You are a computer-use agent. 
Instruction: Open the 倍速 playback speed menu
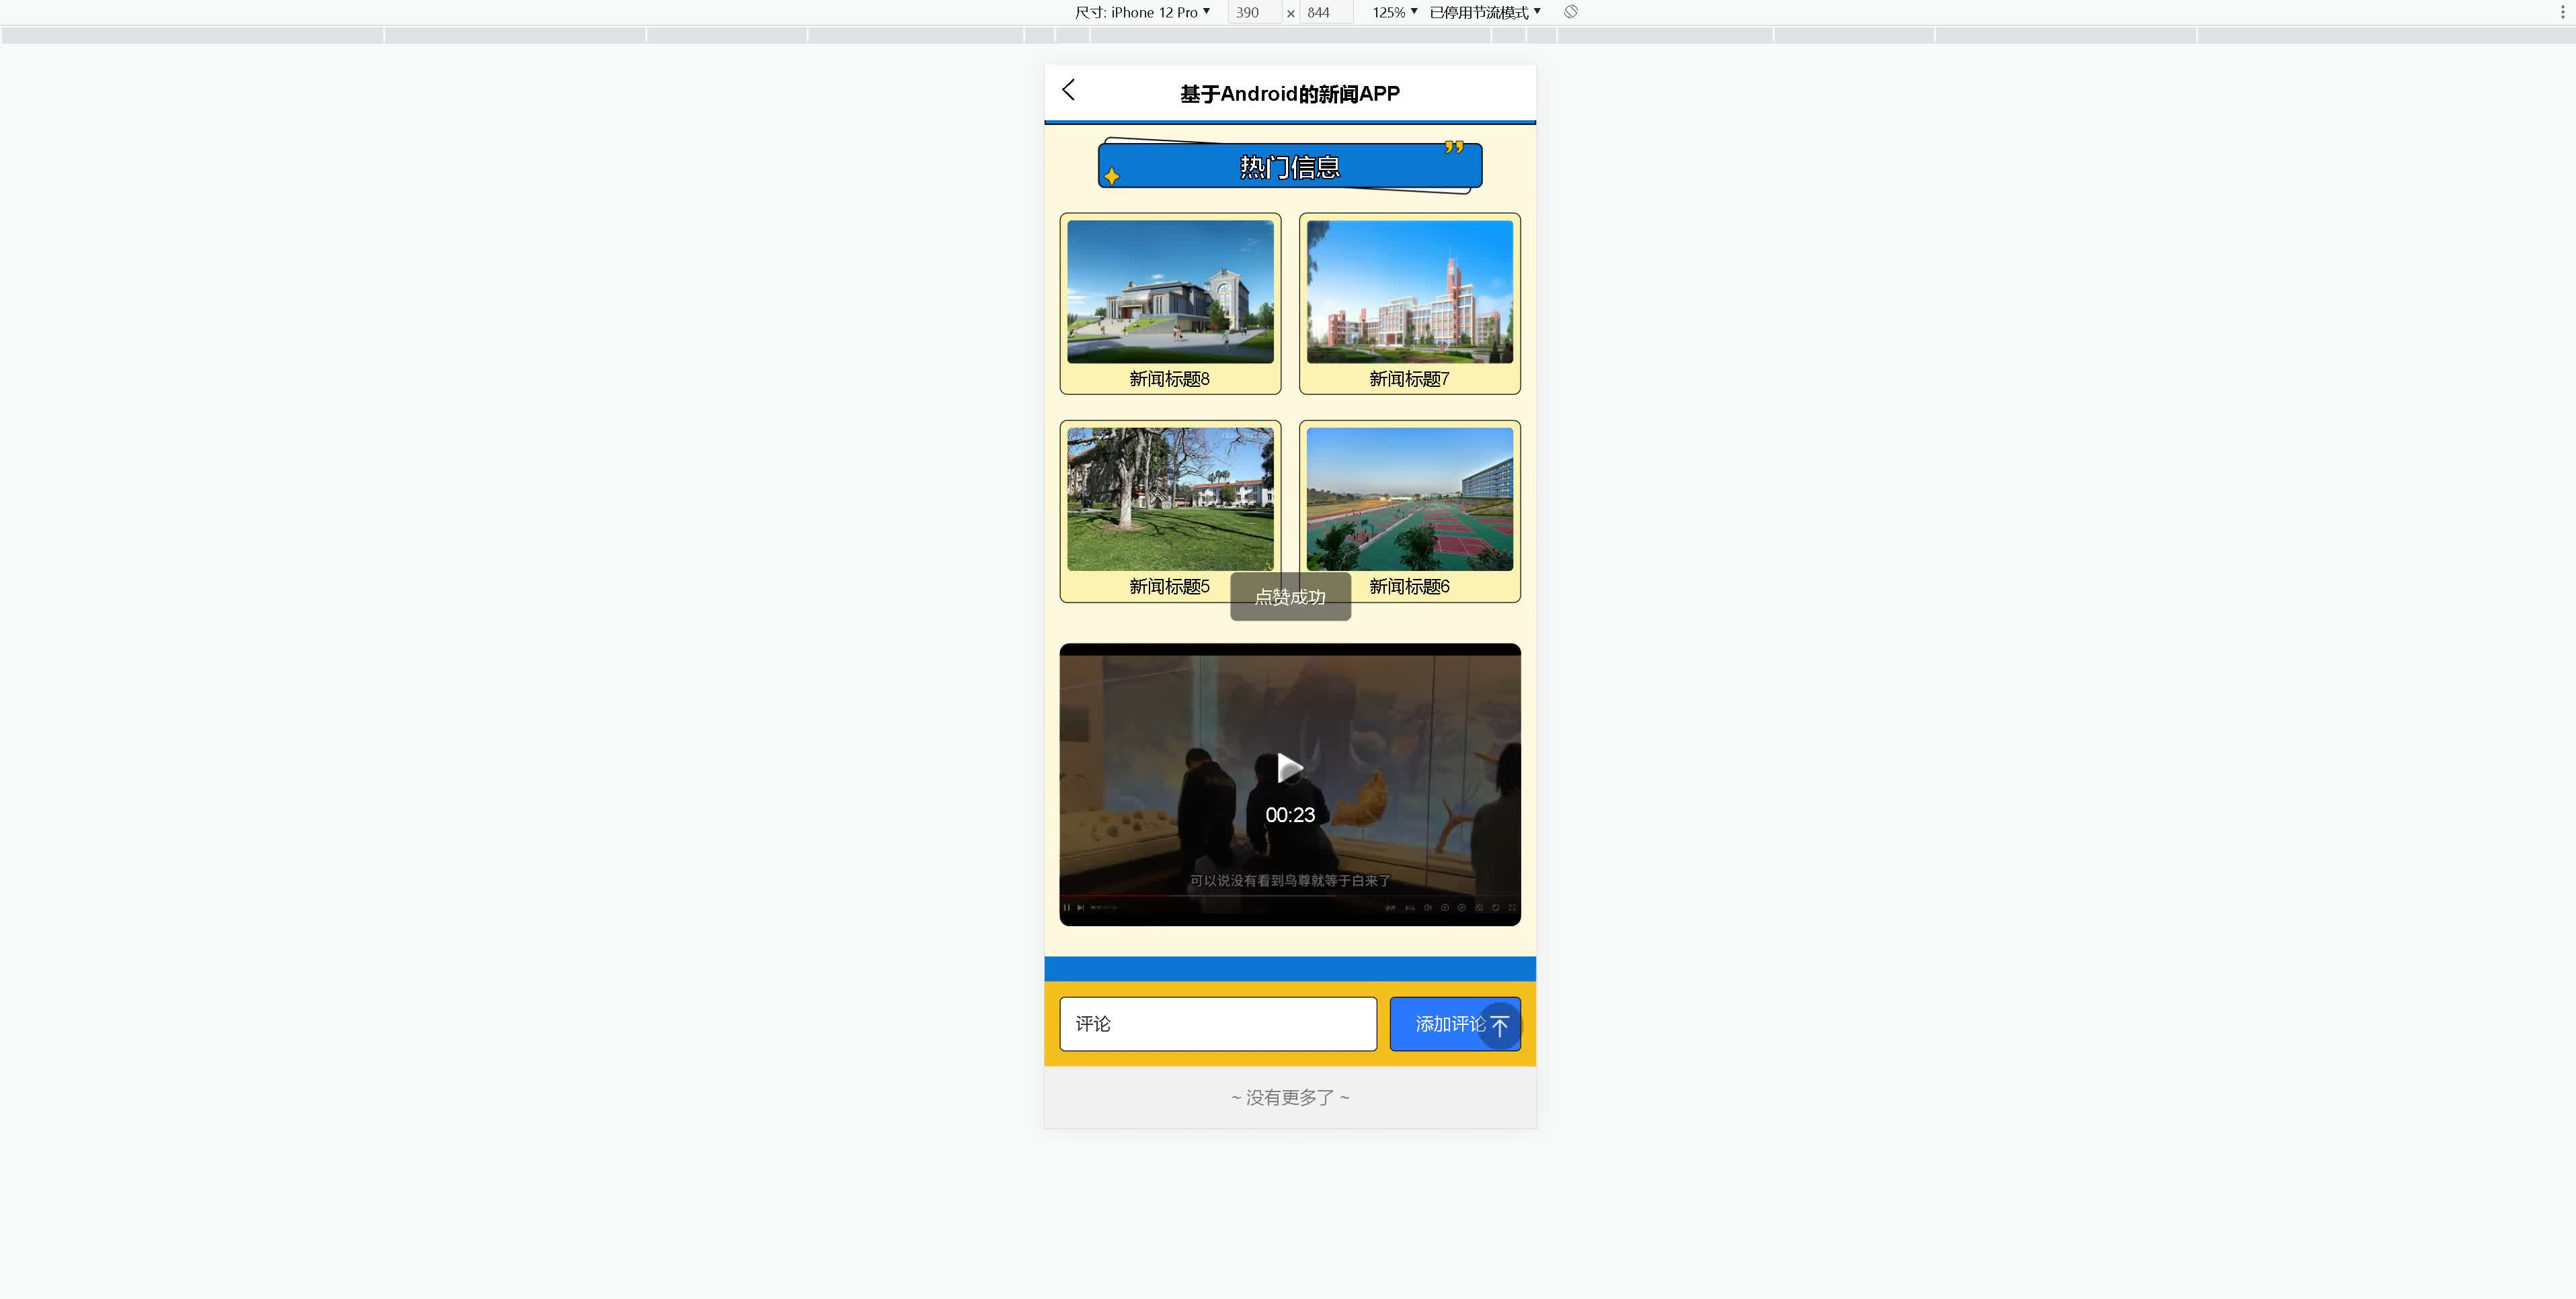pos(1390,907)
